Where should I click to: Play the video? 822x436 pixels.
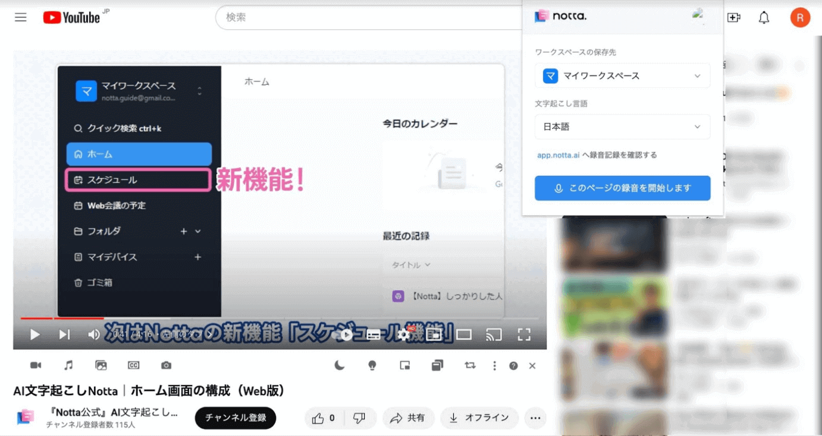[34, 334]
